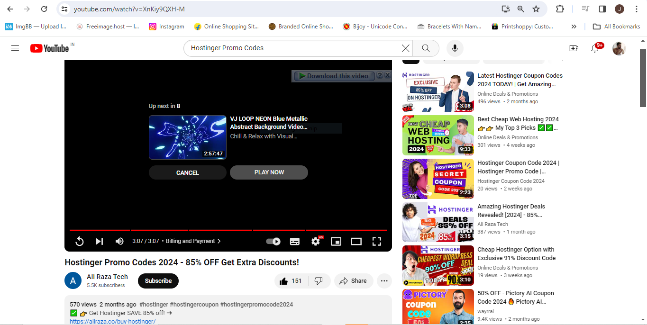This screenshot has height=325, width=647.
Task: Bookmark this page with the star icon
Action: [x=536, y=9]
